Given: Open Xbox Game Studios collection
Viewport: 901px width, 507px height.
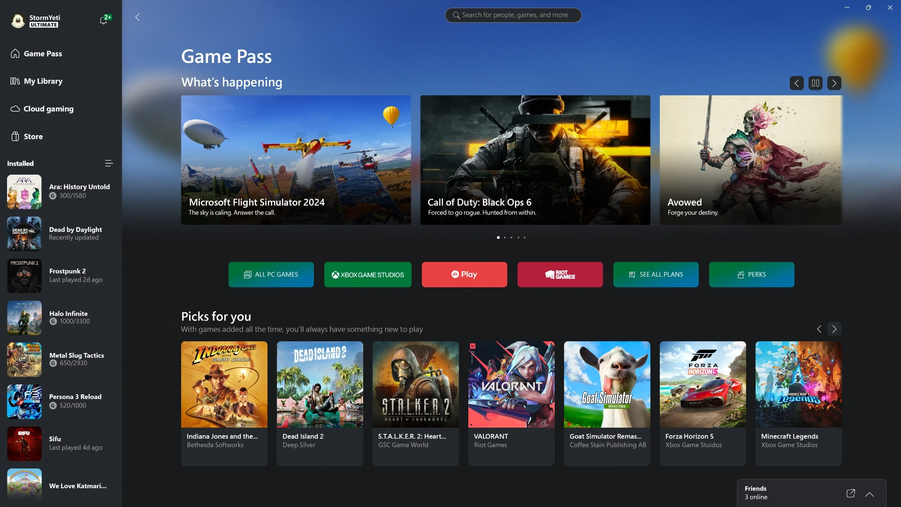Looking at the screenshot, I should [367, 275].
